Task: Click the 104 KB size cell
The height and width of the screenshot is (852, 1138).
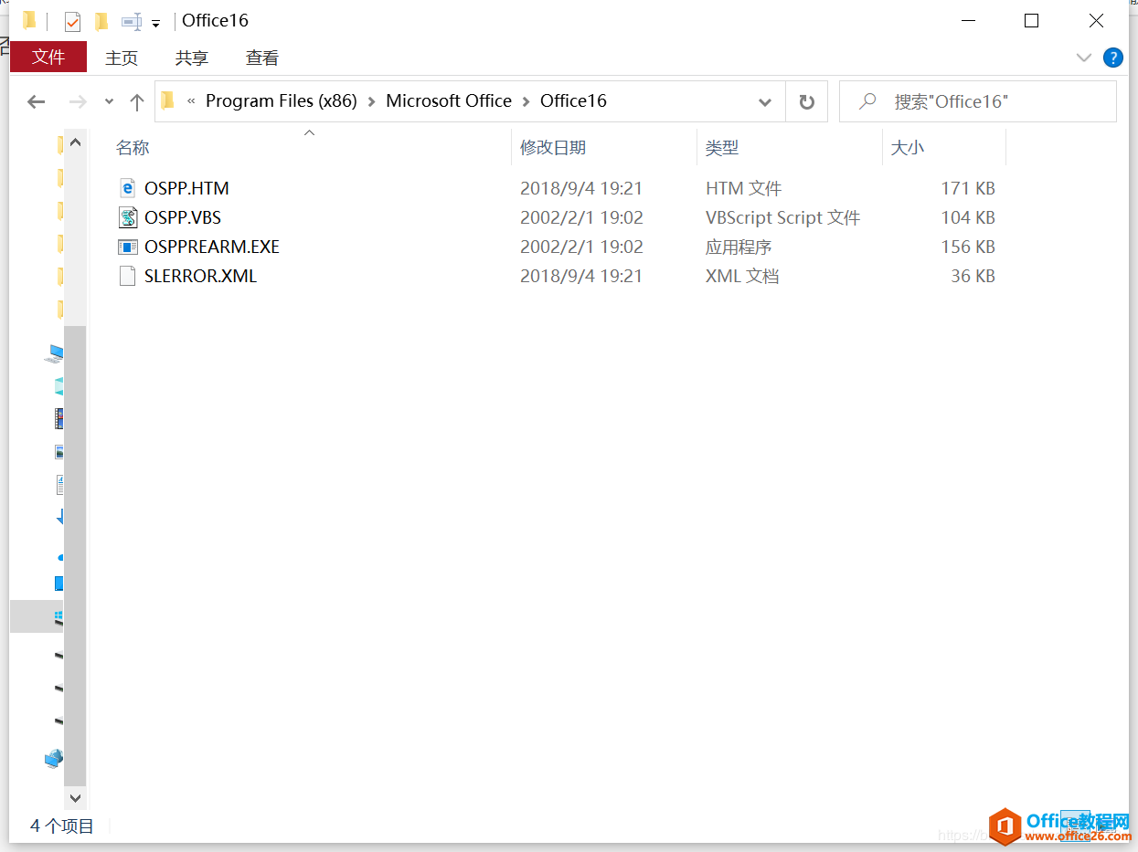Action: click(968, 217)
